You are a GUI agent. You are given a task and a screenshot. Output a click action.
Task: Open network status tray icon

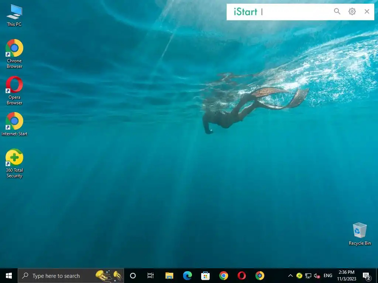[308, 276]
